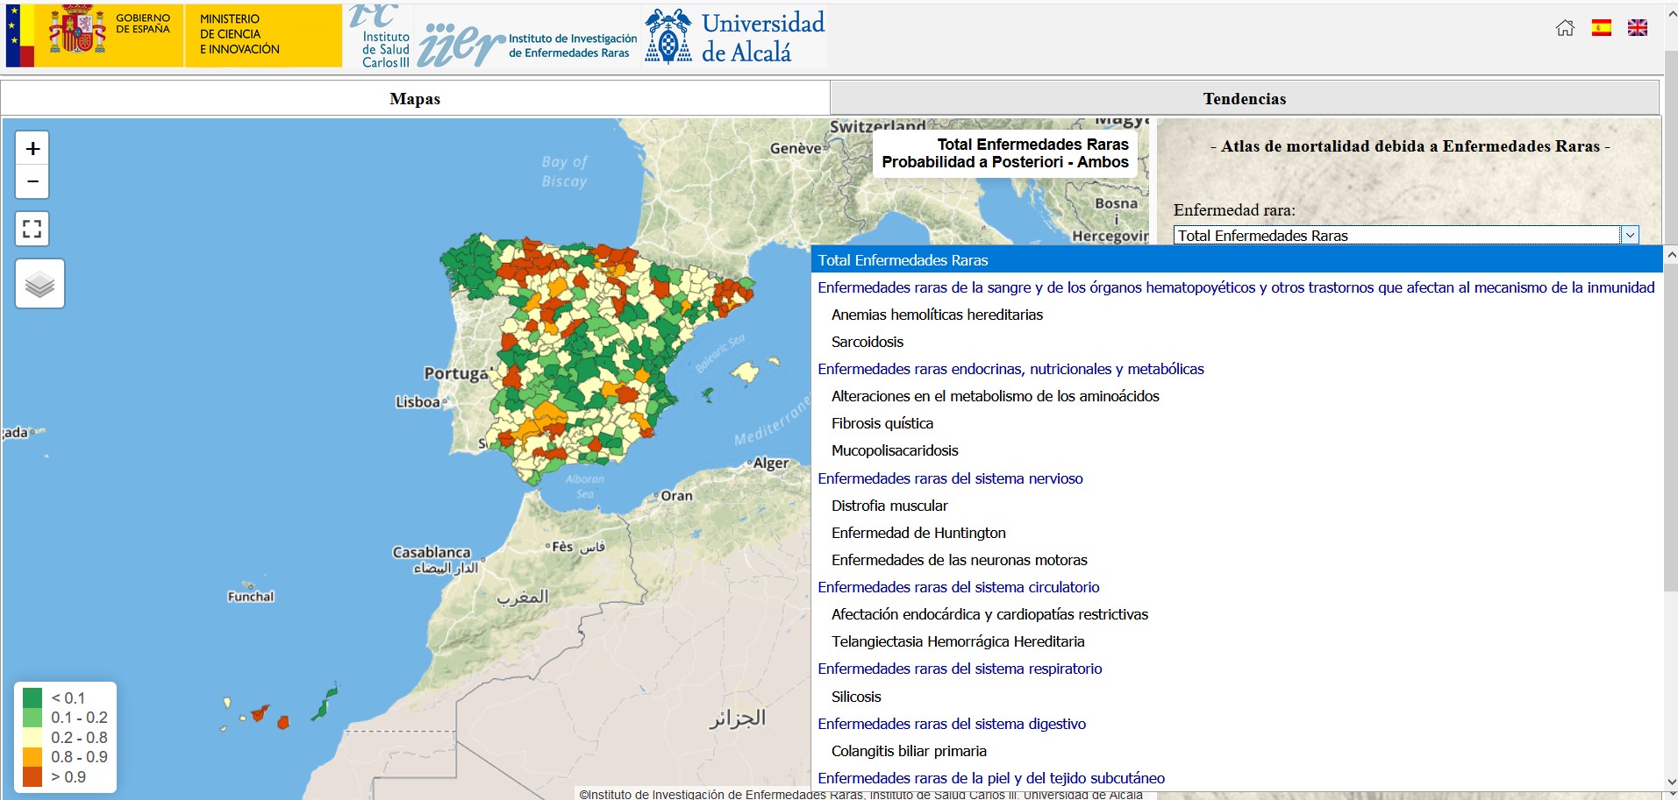The image size is (1678, 800).
Task: Toggle fullscreen map view
Action: click(x=32, y=229)
